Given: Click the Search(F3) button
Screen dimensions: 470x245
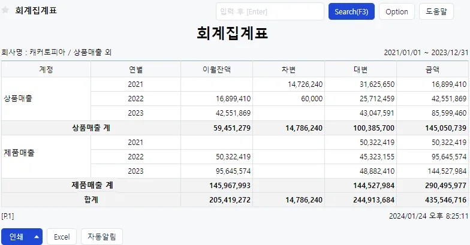Looking at the screenshot, I should [x=351, y=12].
